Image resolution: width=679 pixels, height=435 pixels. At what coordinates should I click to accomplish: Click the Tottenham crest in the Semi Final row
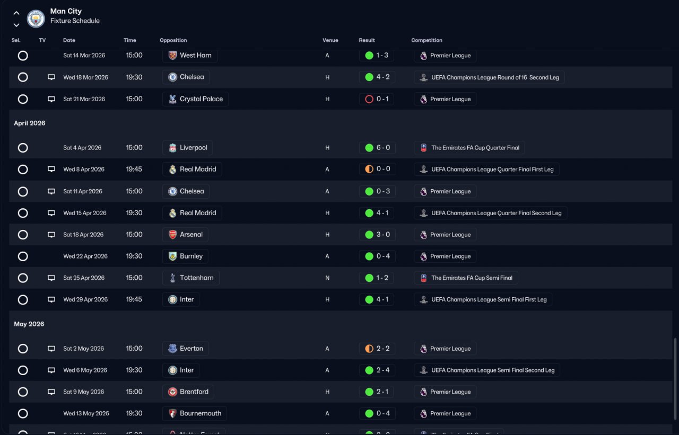tap(172, 278)
